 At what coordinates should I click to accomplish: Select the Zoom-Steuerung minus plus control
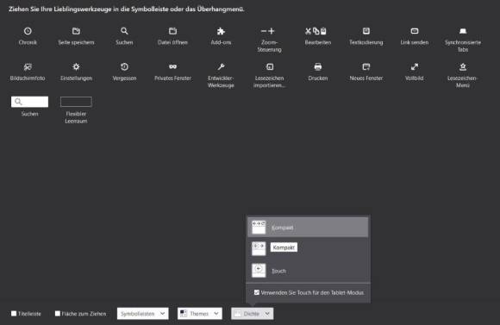[x=268, y=31]
